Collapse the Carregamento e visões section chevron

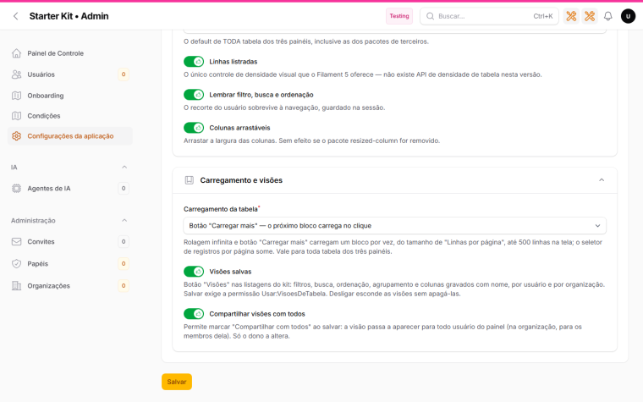click(x=602, y=180)
